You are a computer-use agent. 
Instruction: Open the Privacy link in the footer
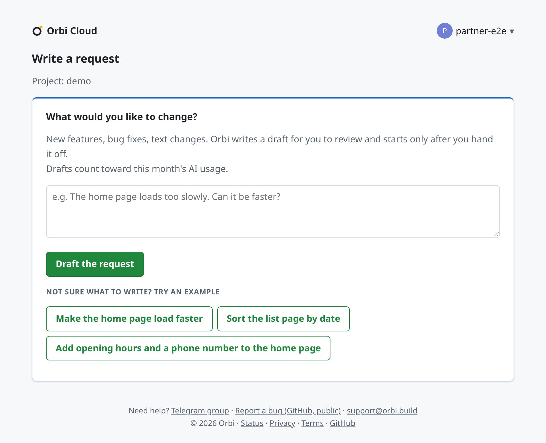(282, 423)
